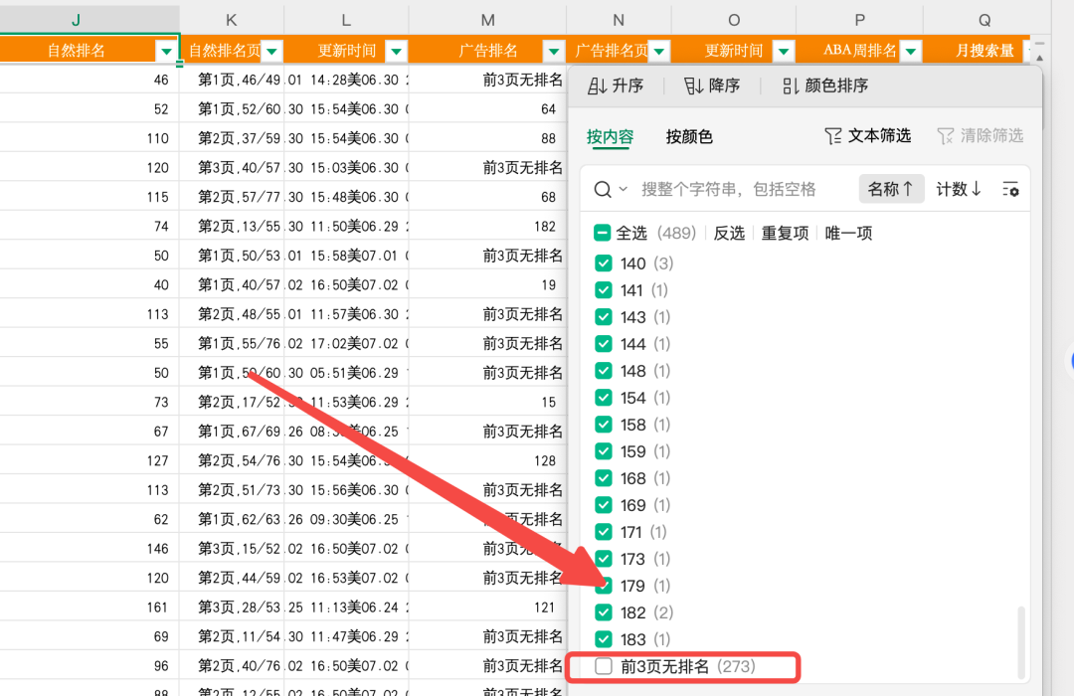1074x696 pixels.
Task: Open ABA周排名 column filter dropdown
Action: pos(911,51)
